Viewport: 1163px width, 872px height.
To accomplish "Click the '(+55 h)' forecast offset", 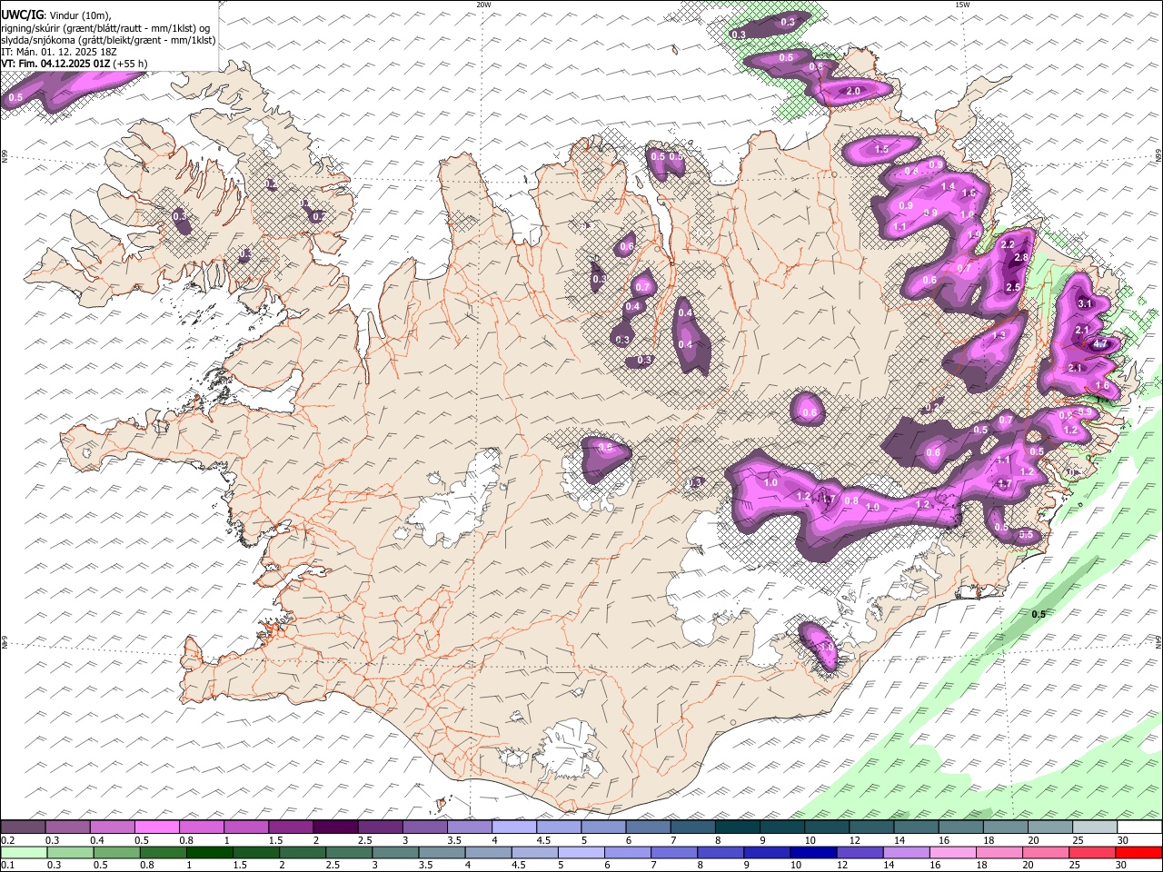I will (132, 64).
